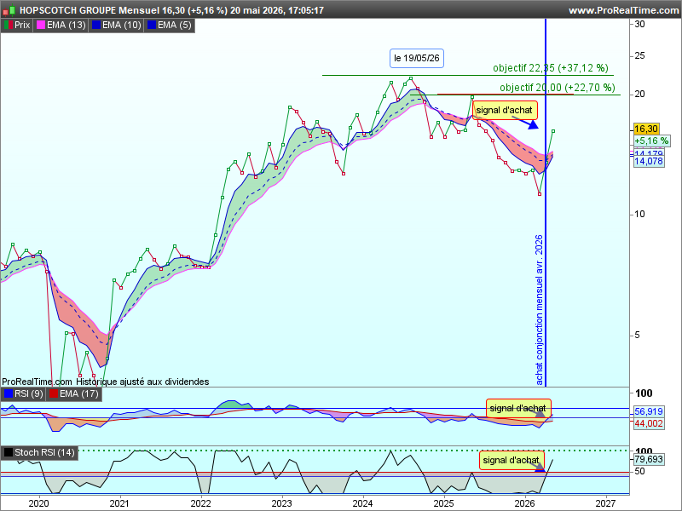The height and width of the screenshot is (511, 682).
Task: Click the current price tag 16,30
Action: (x=646, y=129)
